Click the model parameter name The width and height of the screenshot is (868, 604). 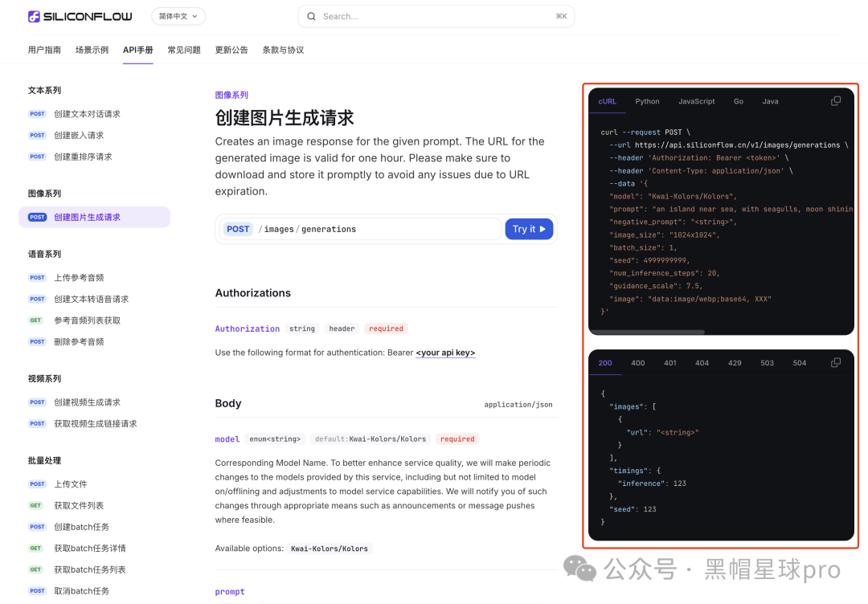(x=227, y=439)
